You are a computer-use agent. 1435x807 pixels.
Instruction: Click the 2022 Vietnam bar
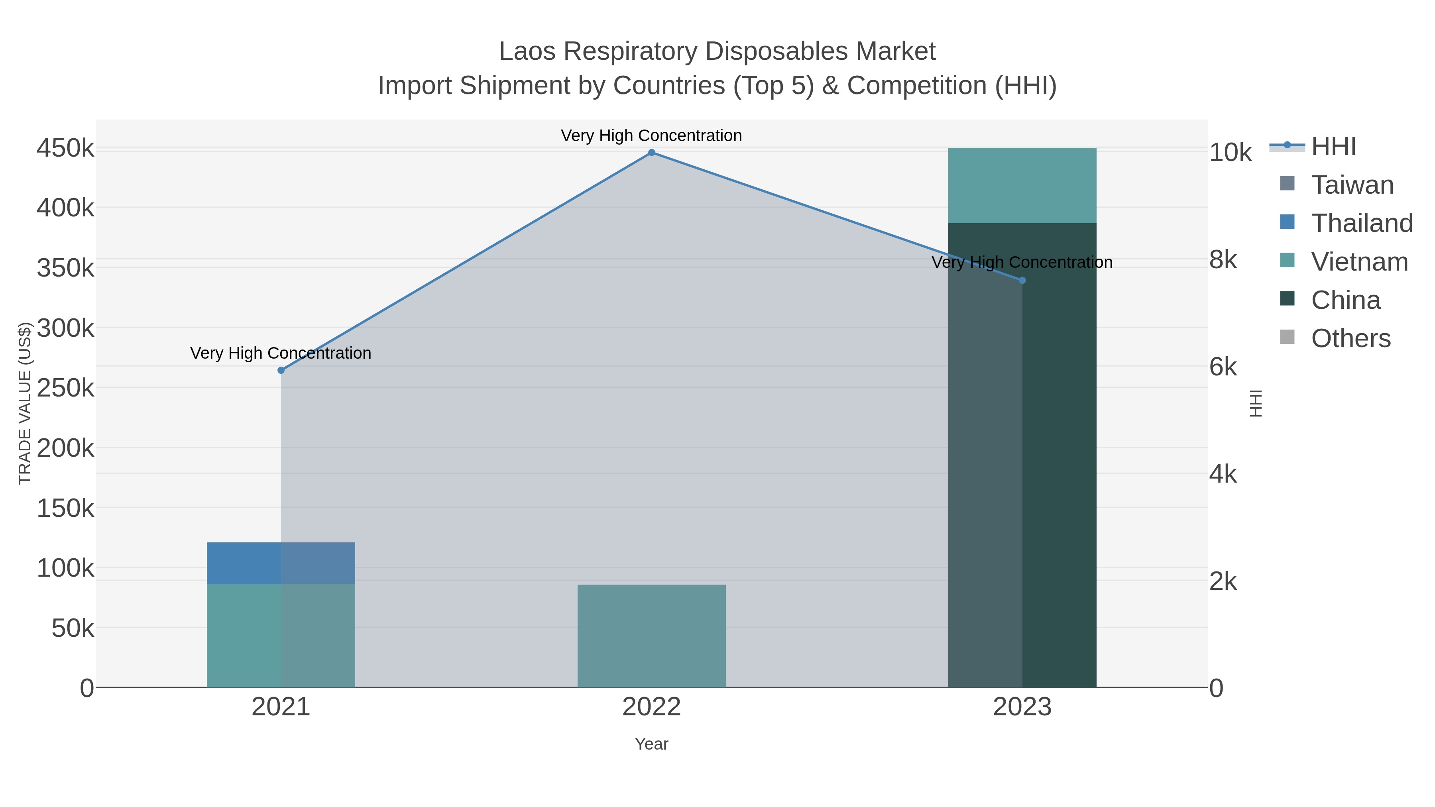pos(651,636)
